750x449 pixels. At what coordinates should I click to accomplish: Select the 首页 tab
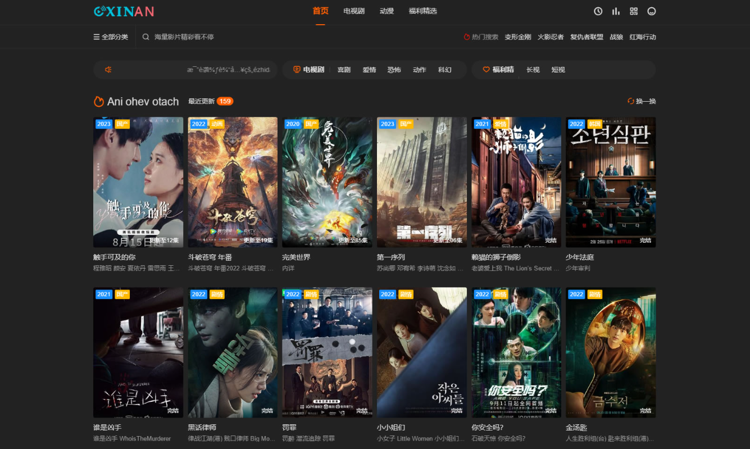click(321, 11)
